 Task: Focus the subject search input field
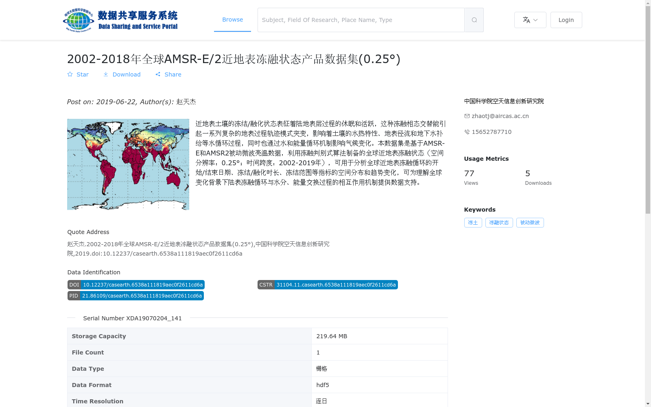click(361, 20)
